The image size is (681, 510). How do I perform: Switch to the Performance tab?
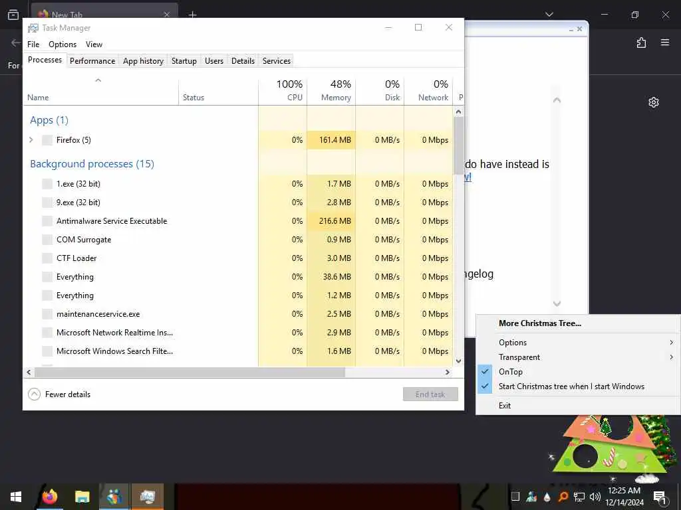pos(92,61)
